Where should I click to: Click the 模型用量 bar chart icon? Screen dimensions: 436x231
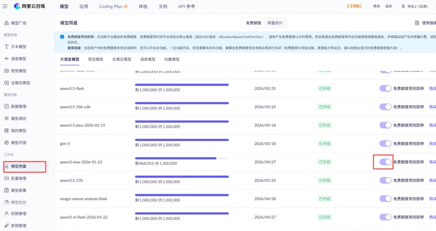(x=6, y=166)
